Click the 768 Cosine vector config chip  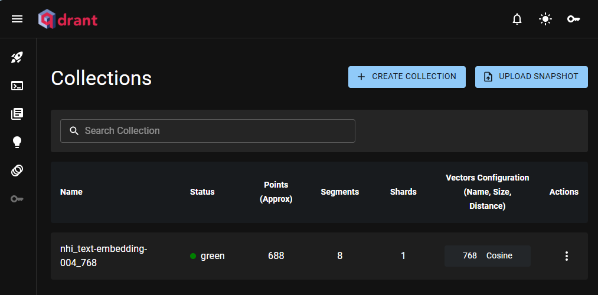click(487, 256)
